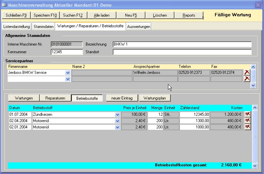Open the Firmenname dropdown for Jenboss BHKW Service
This screenshot has height=174, width=264.
click(x=68, y=73)
